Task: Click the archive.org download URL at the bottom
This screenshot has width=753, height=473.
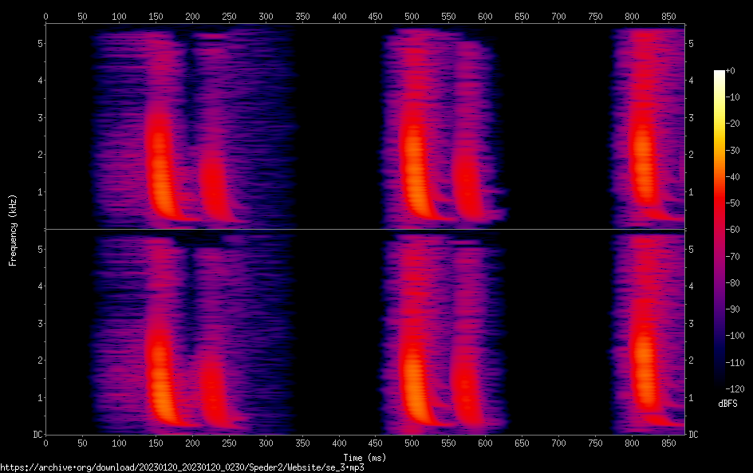Action: tap(176, 467)
